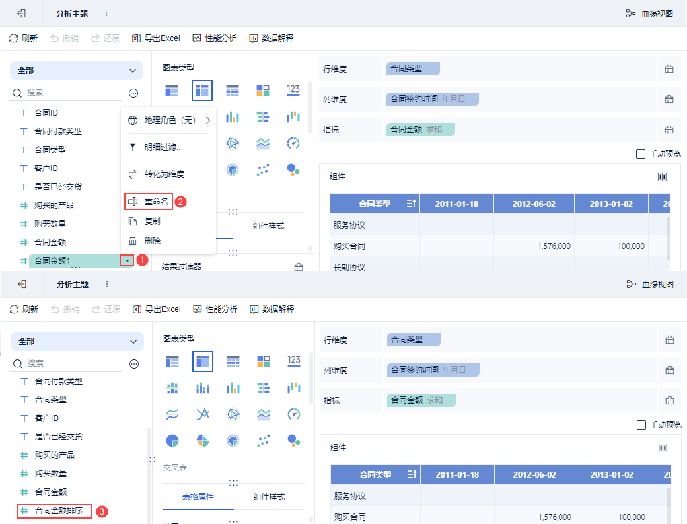Open the more options menu beside 分析主题 in upper screenshot
The height and width of the screenshot is (524, 687).
tap(106, 14)
